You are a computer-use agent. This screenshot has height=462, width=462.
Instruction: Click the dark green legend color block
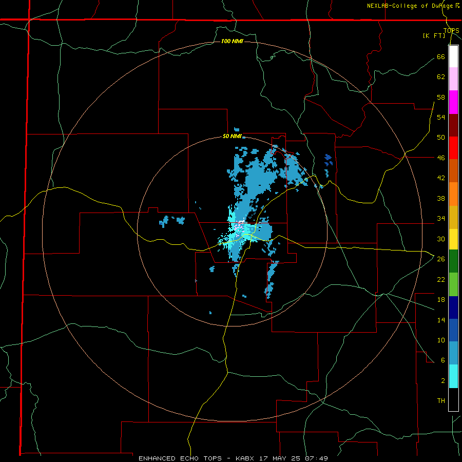pyautogui.click(x=453, y=261)
